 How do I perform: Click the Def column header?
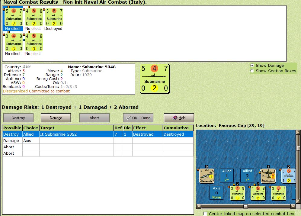coord(118,128)
